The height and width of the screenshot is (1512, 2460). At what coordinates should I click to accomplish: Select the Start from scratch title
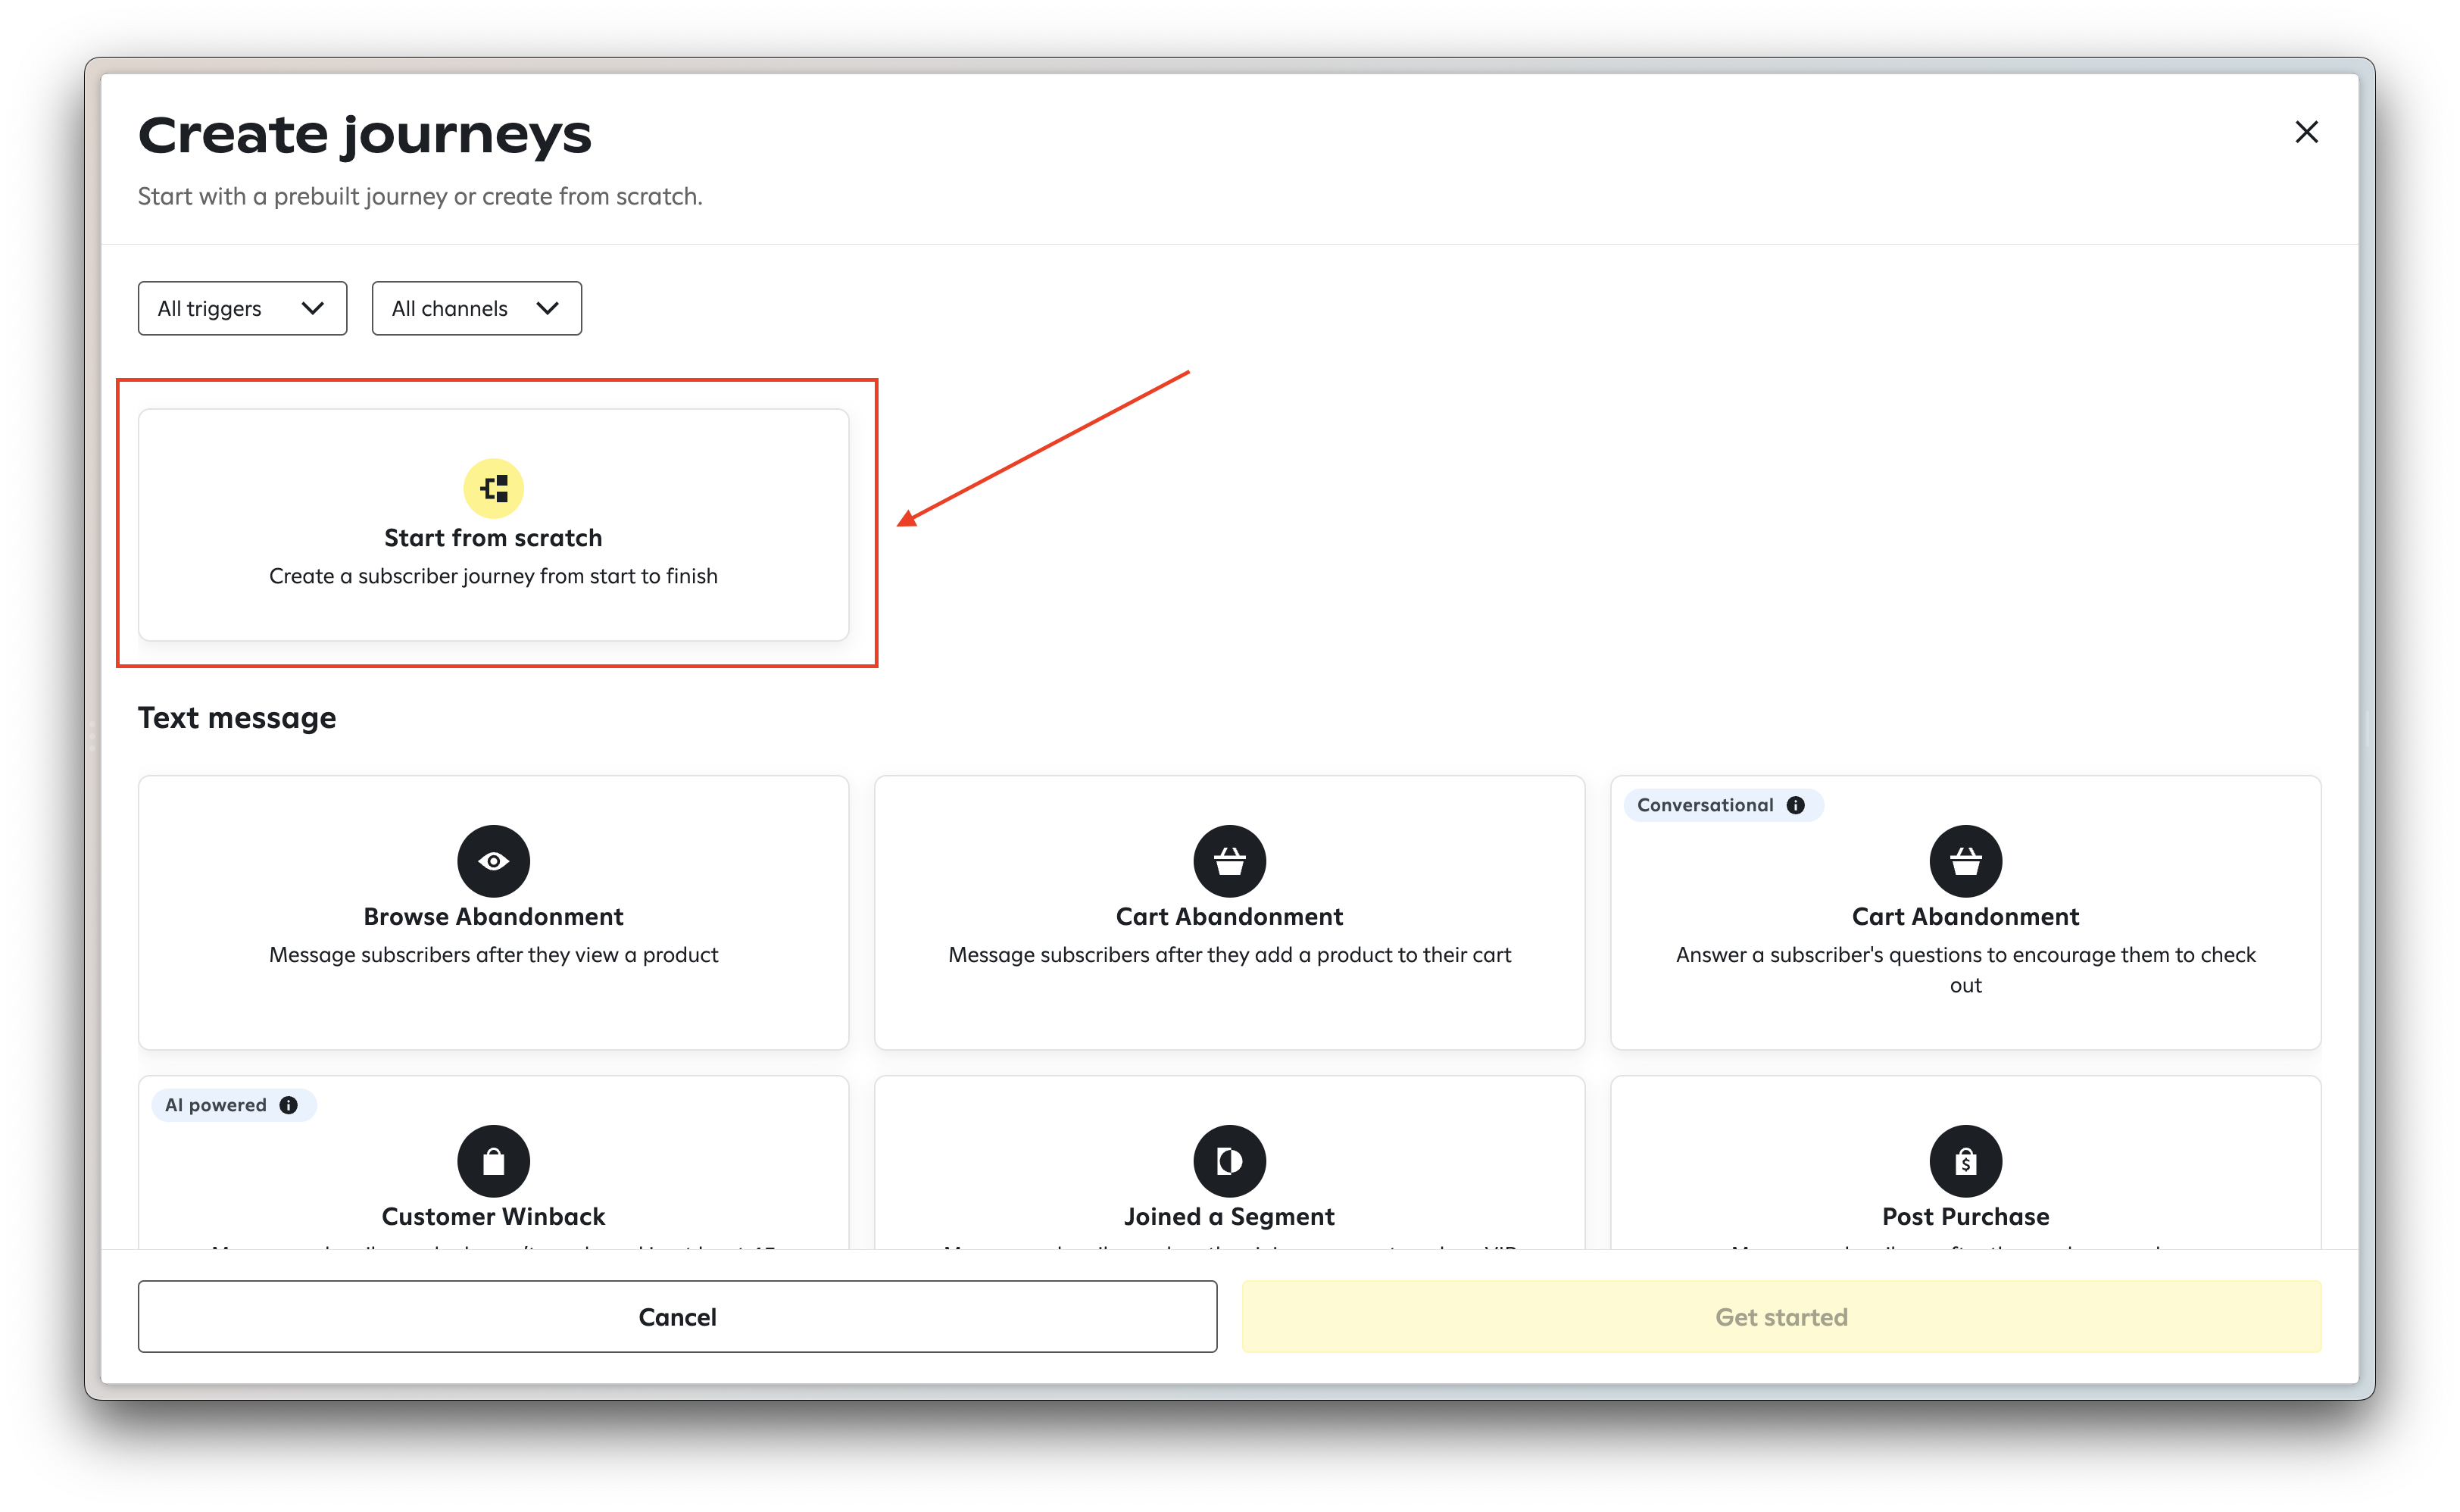coord(493,538)
